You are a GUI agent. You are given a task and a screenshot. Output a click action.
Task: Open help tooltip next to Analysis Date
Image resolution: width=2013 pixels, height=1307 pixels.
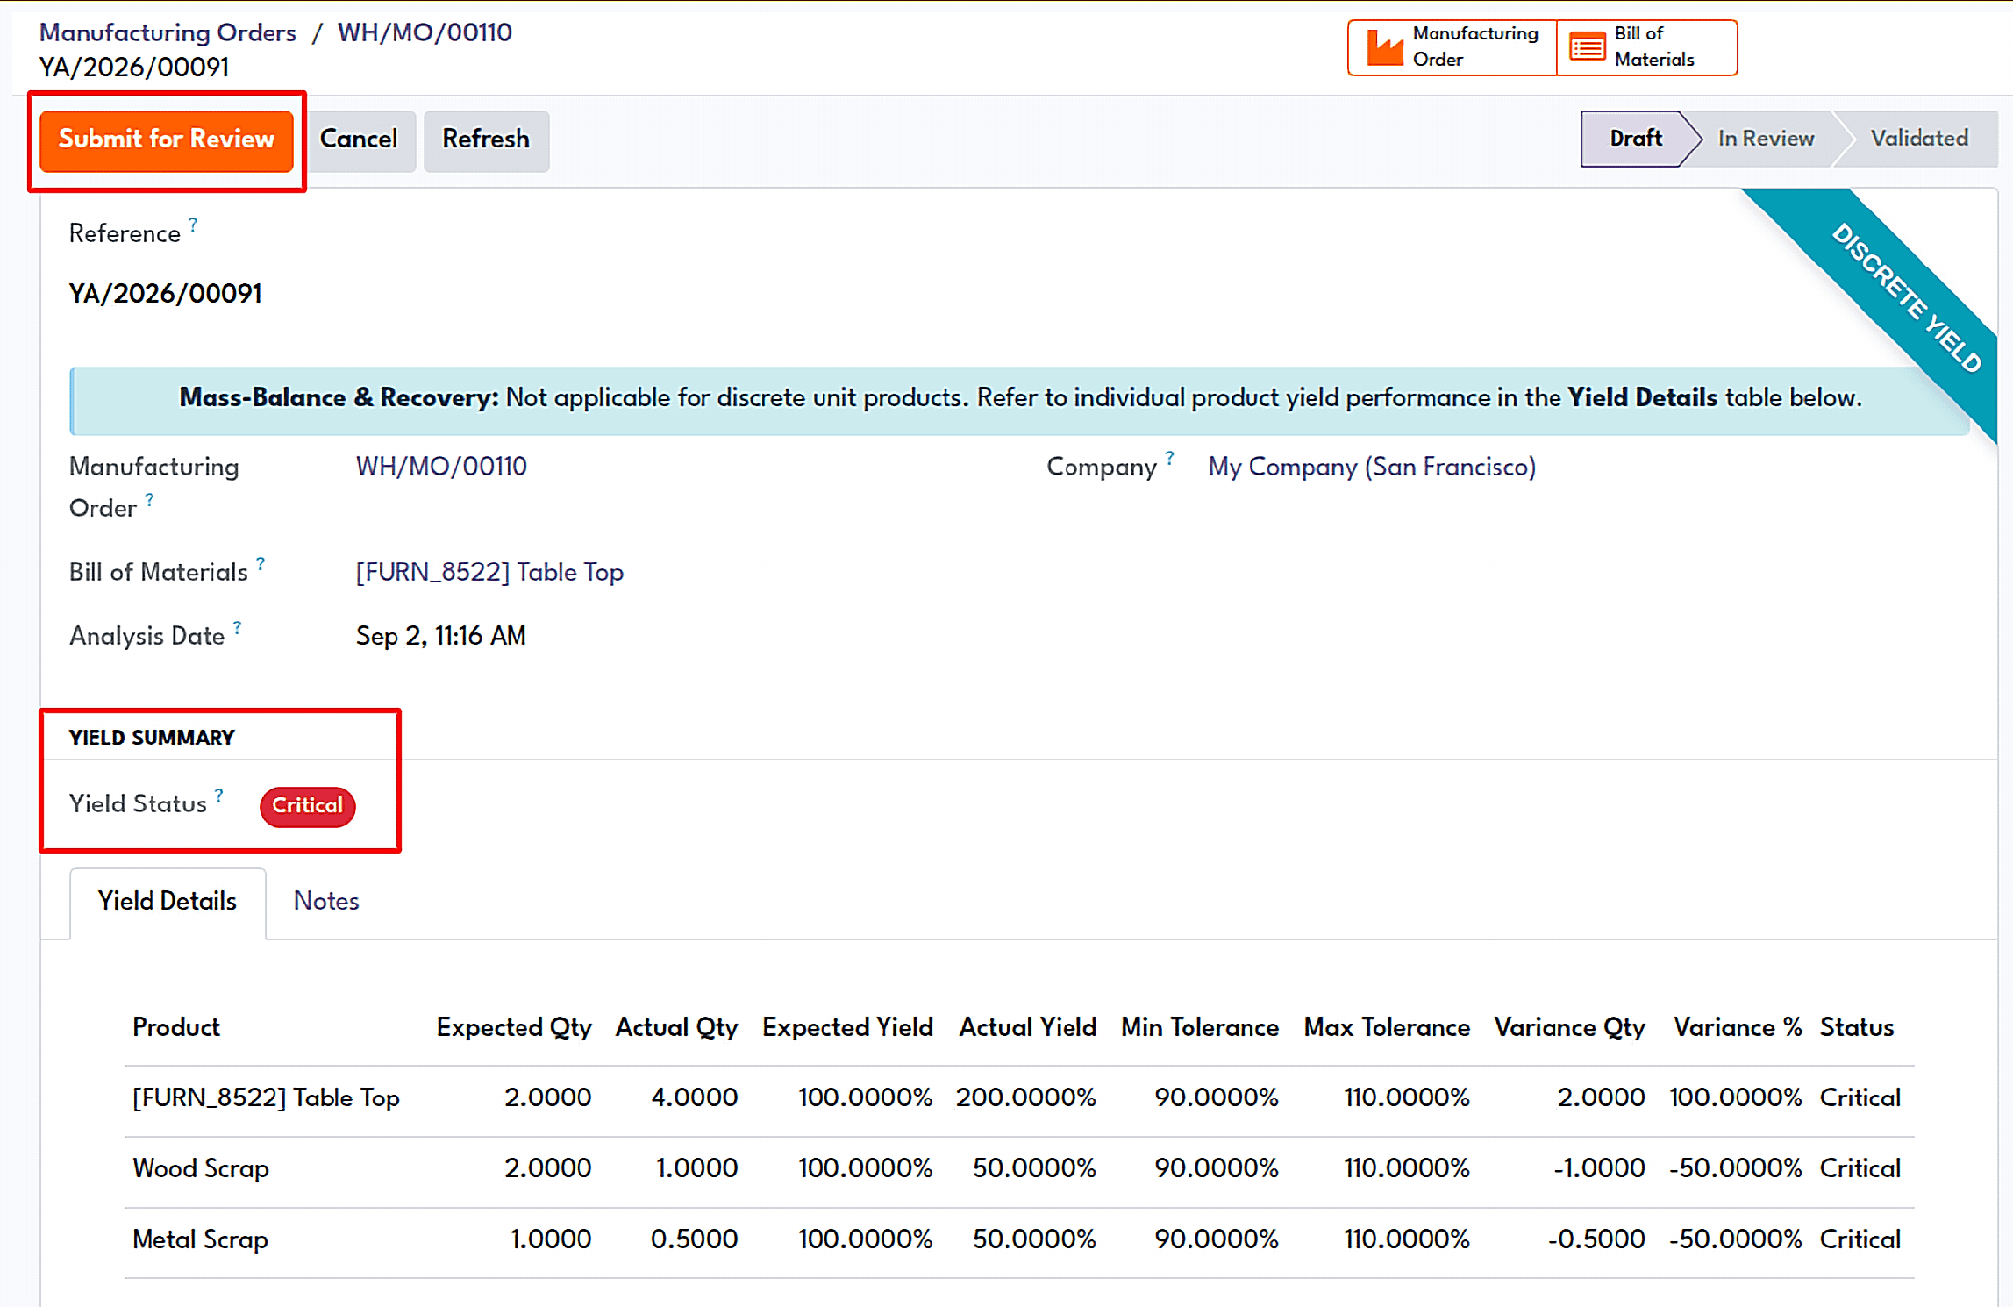(237, 627)
